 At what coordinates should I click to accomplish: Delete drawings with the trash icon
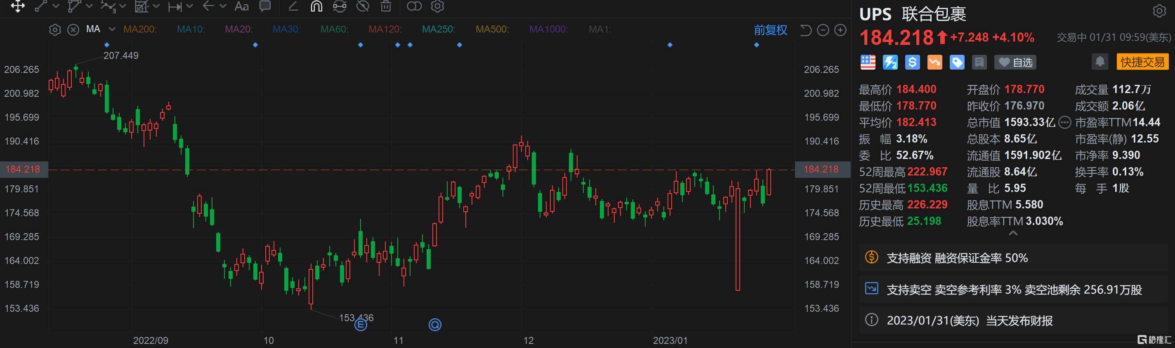click(386, 6)
